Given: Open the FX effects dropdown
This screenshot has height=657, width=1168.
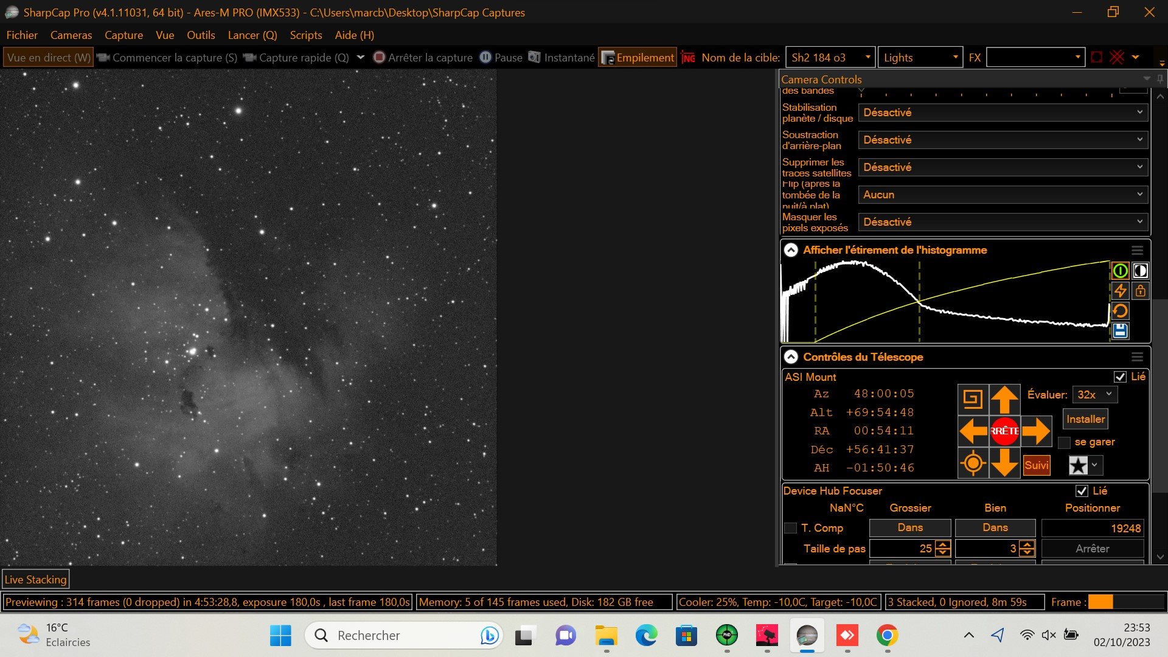Looking at the screenshot, I should tap(1035, 57).
